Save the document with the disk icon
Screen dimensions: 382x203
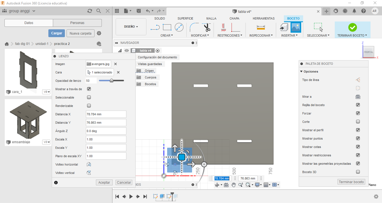(139, 11)
